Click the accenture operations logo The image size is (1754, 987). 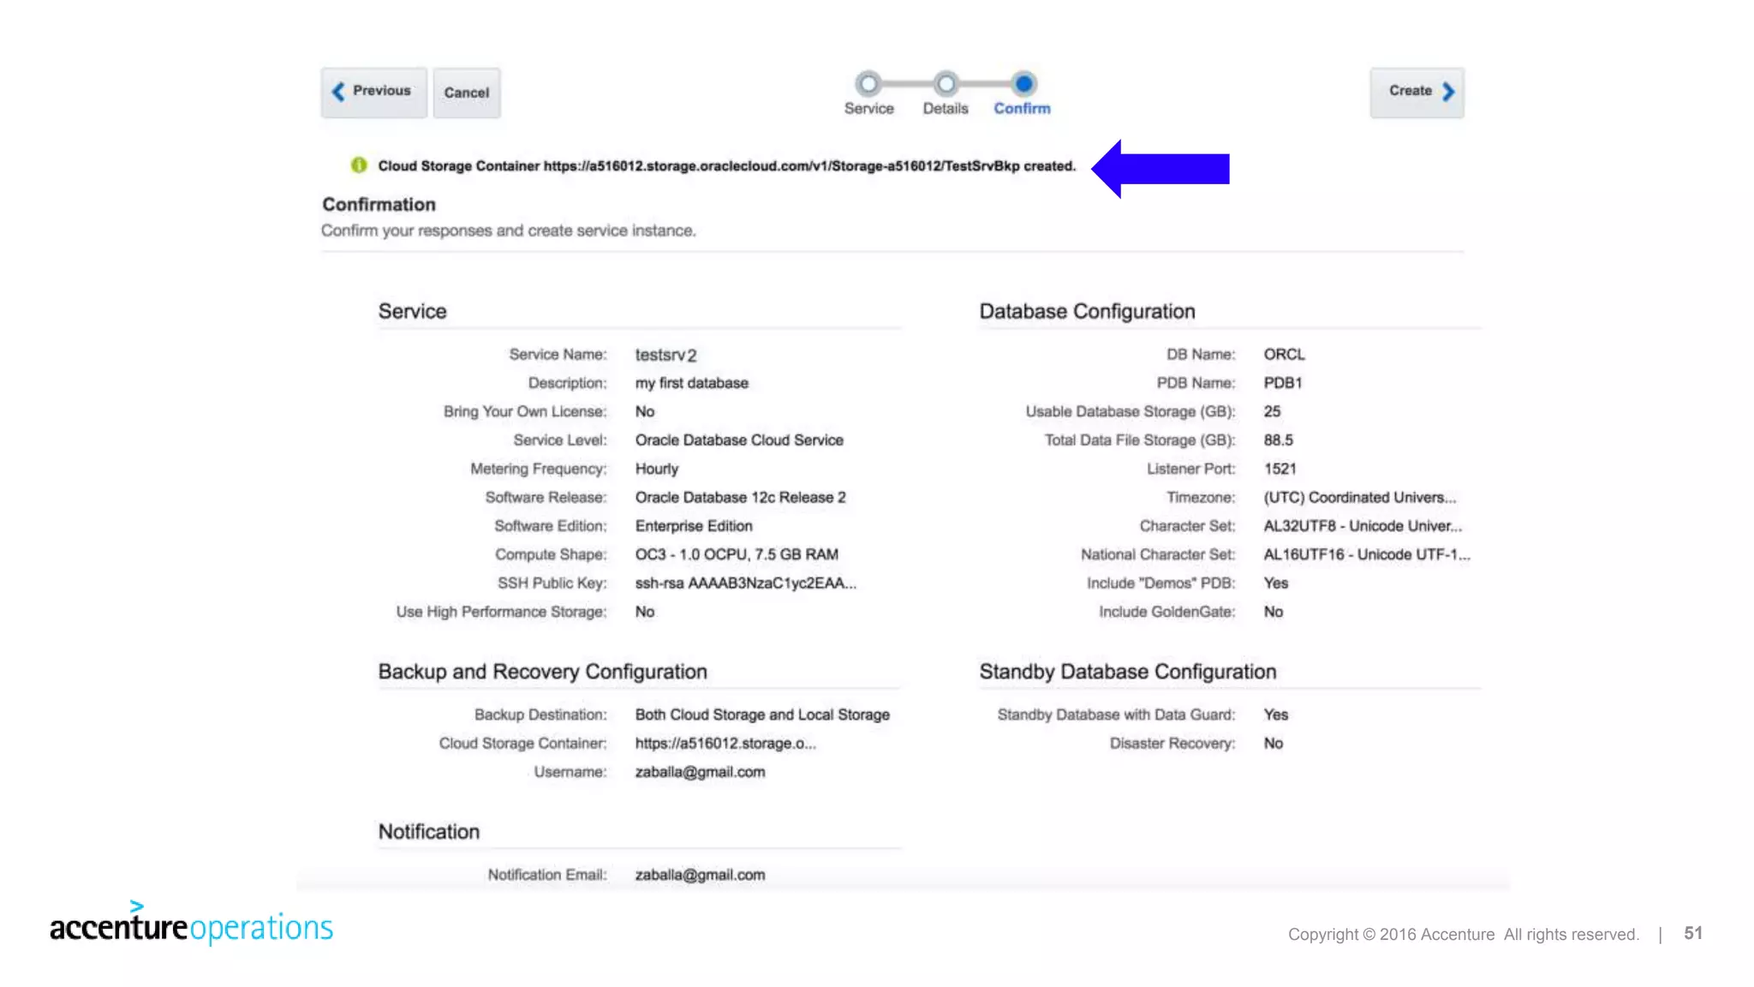191,924
